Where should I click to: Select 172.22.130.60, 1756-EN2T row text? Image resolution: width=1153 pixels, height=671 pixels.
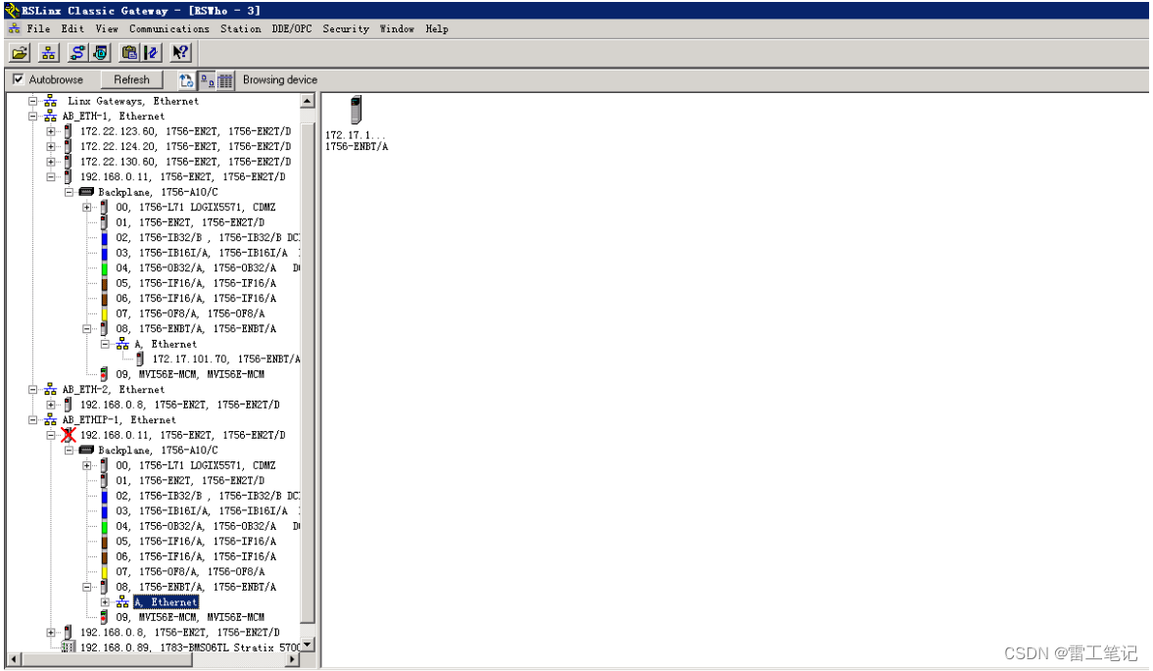coord(185,162)
